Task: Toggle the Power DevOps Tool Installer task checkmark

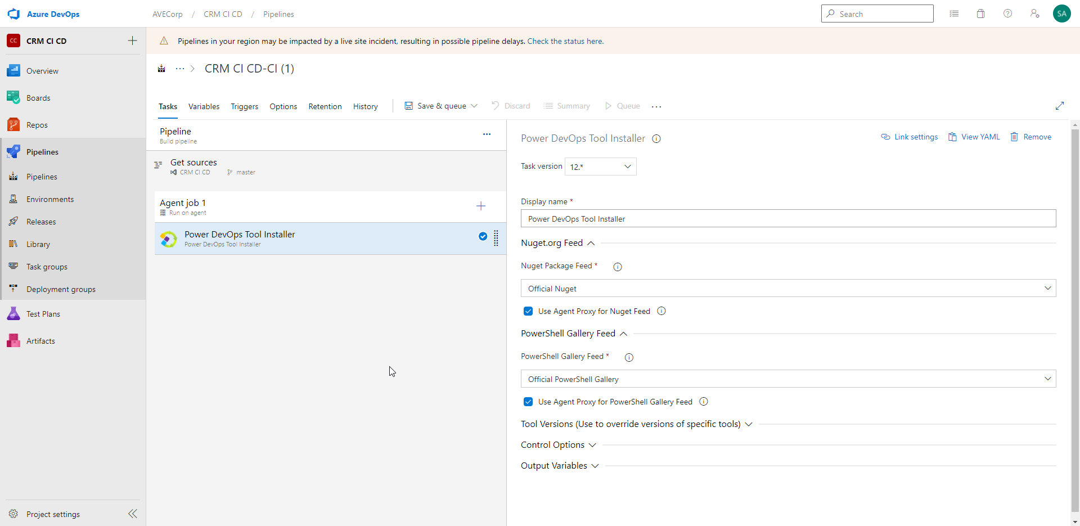Action: (483, 236)
